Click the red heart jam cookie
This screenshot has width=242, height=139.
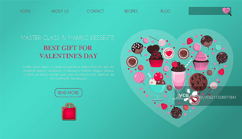(x=169, y=53)
